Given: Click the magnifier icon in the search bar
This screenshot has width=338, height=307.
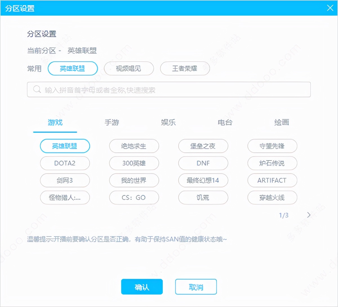Looking at the screenshot, I should tap(37, 89).
